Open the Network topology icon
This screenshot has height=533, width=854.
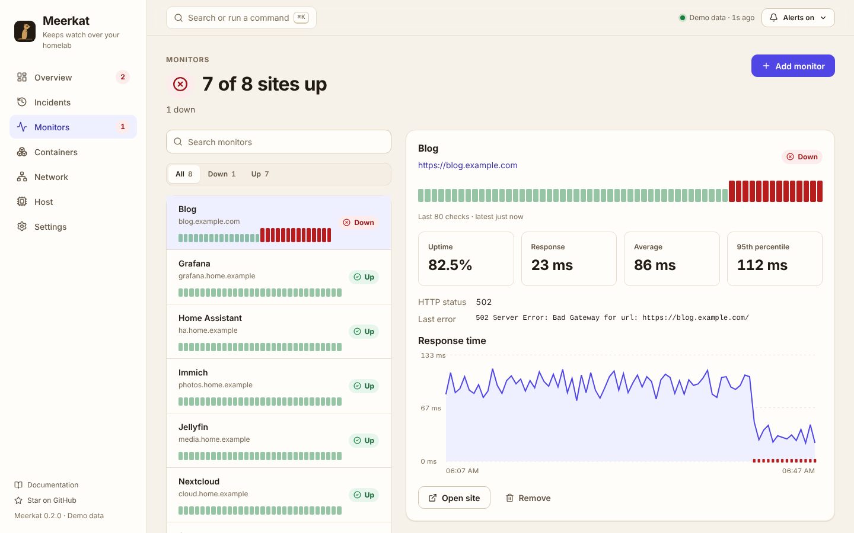click(22, 176)
